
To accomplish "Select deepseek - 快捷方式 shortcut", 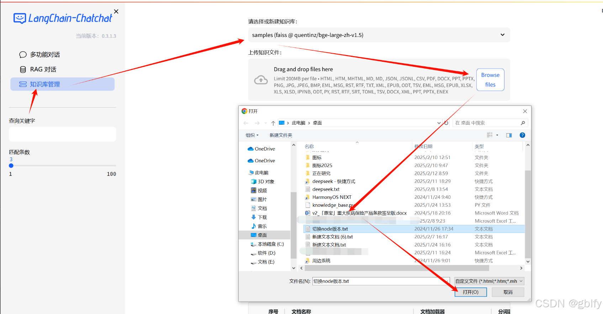I will [330, 181].
